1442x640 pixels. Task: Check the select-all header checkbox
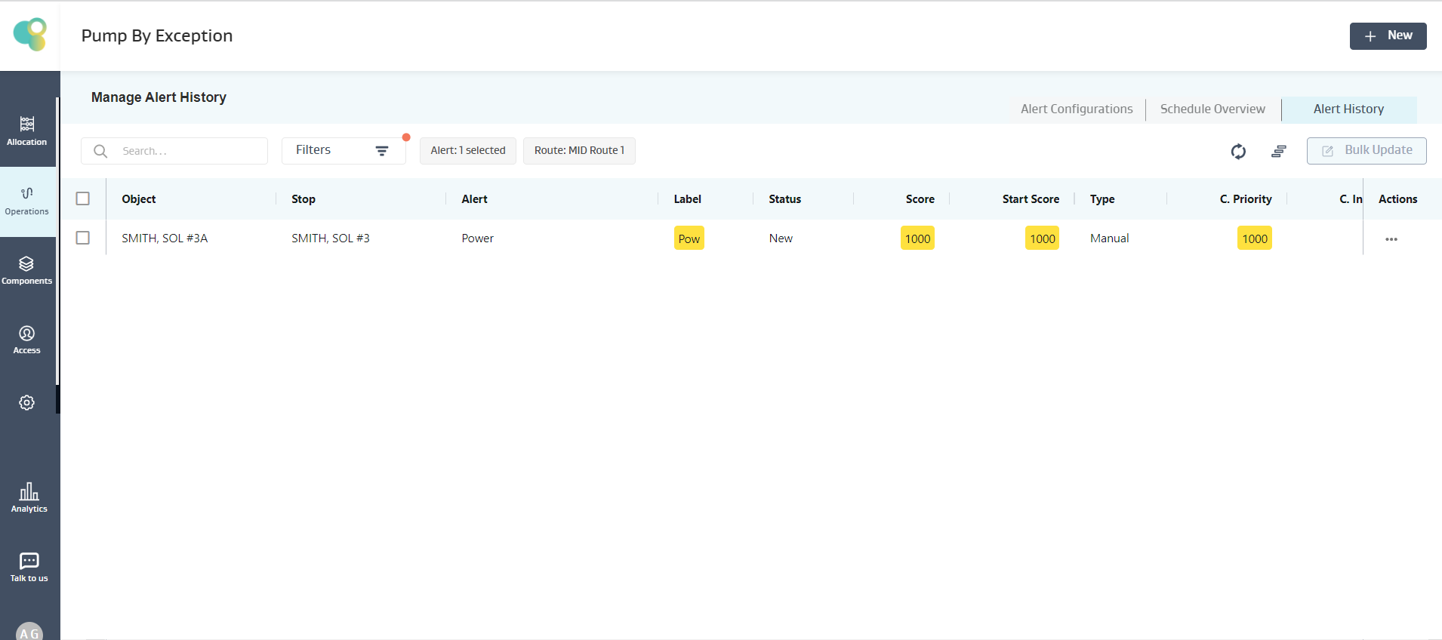(x=83, y=198)
